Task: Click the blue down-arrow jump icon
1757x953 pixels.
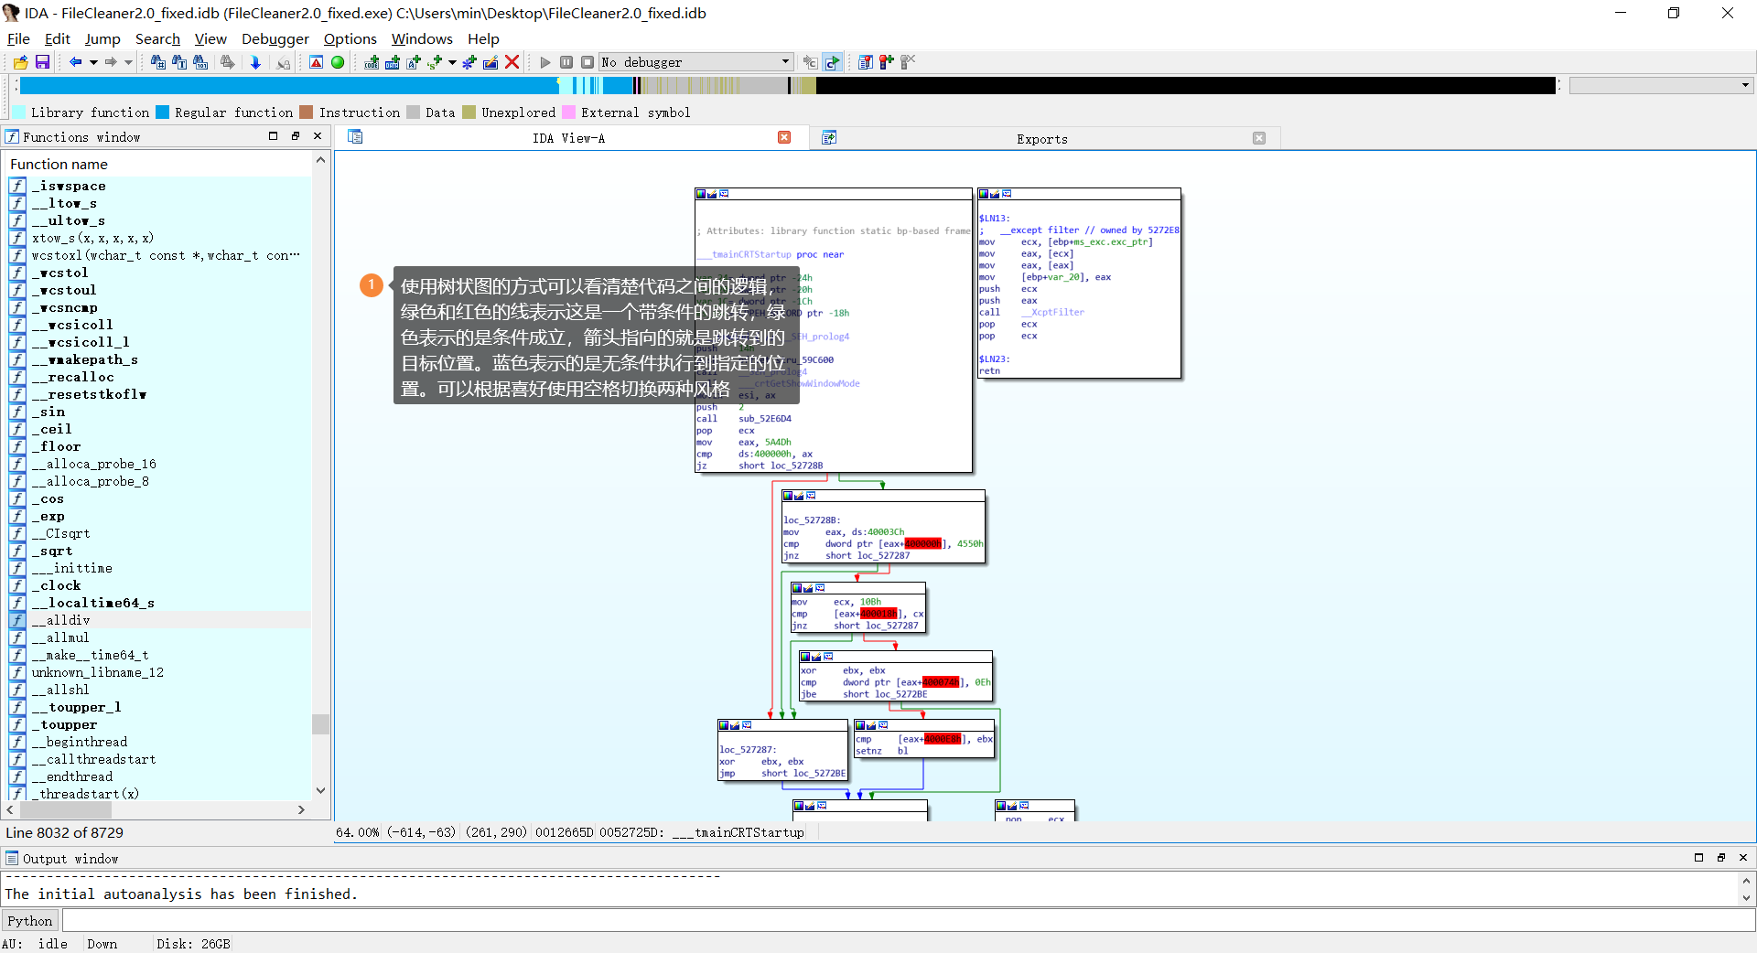Action: tap(255, 62)
